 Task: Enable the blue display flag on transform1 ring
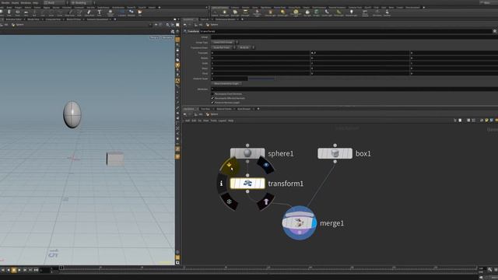[x=266, y=165]
